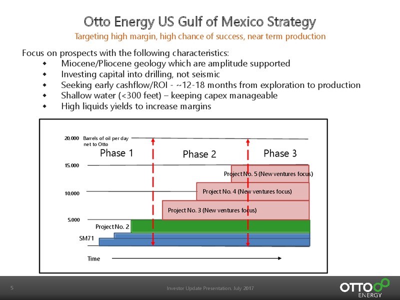This screenshot has height=300, width=400.
Task: Click the 'Project No. 2' label
Action: [112, 226]
